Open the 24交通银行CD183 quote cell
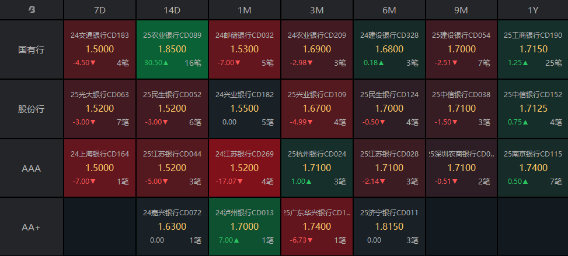Screen dimensions: 568x256 click(100, 49)
